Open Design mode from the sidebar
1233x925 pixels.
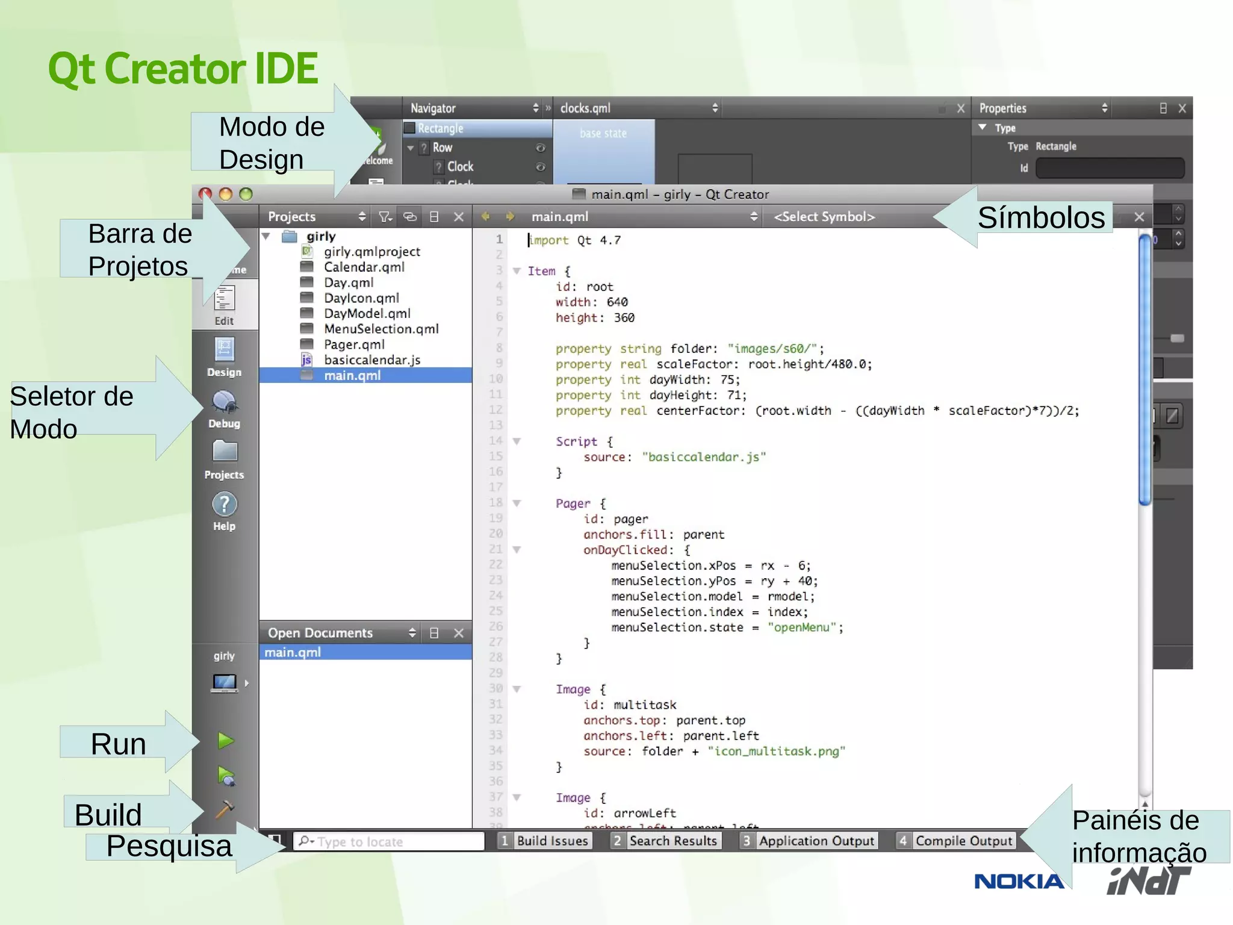224,357
